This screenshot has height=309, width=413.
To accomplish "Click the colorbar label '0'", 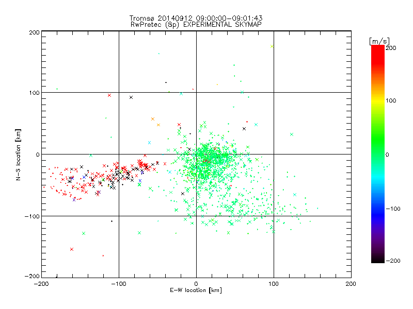I will tap(387, 155).
